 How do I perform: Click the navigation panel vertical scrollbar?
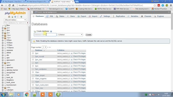29,34
